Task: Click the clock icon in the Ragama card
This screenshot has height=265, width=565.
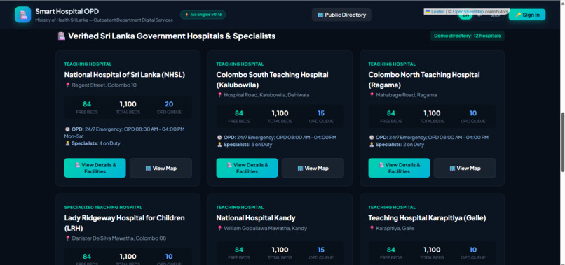Action: tap(372, 137)
